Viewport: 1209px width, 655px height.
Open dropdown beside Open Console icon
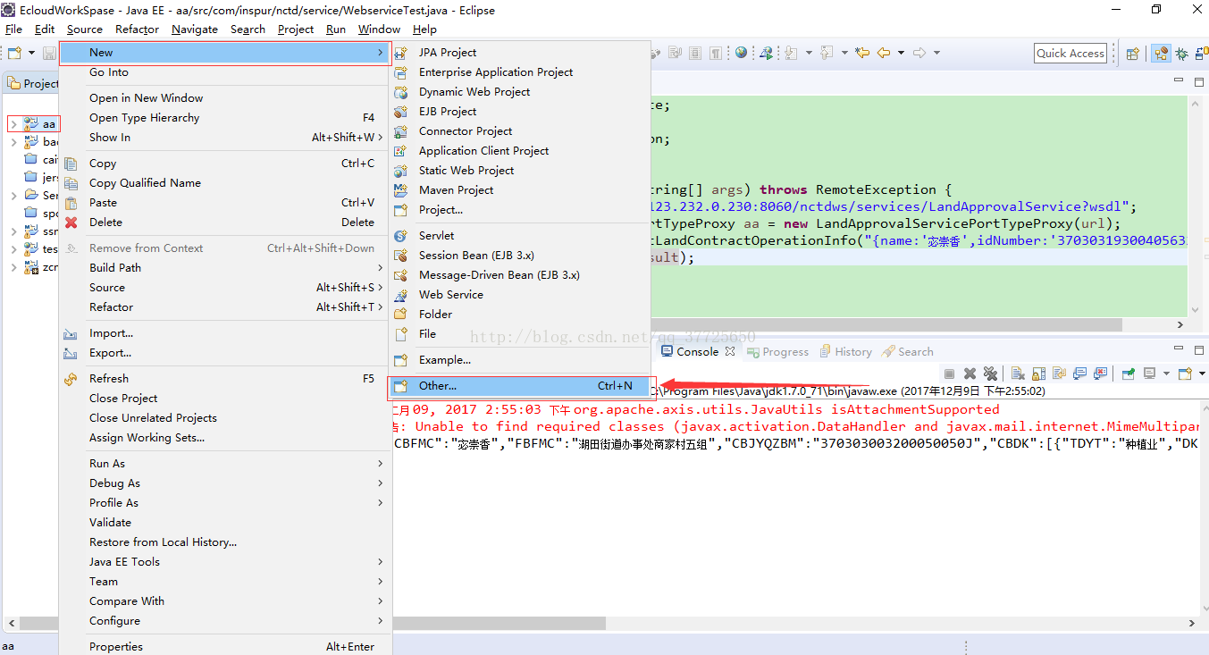pyautogui.click(x=1202, y=374)
